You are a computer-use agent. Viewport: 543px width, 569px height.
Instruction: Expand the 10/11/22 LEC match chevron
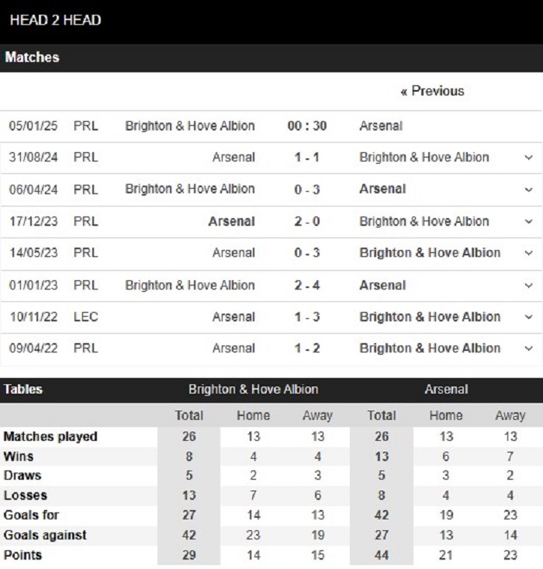tap(528, 317)
